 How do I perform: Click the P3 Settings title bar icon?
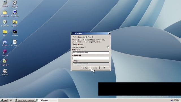point(72,33)
